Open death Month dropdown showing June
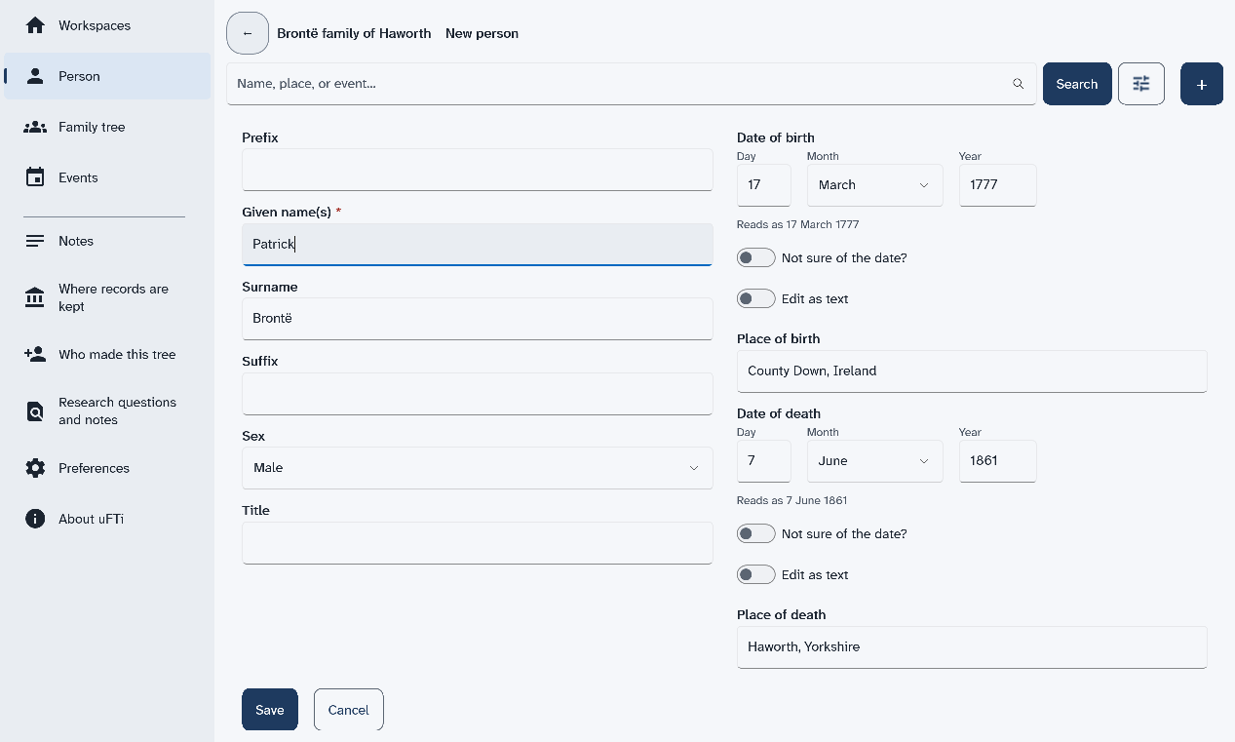Viewport: 1235px width, 742px height. (875, 461)
